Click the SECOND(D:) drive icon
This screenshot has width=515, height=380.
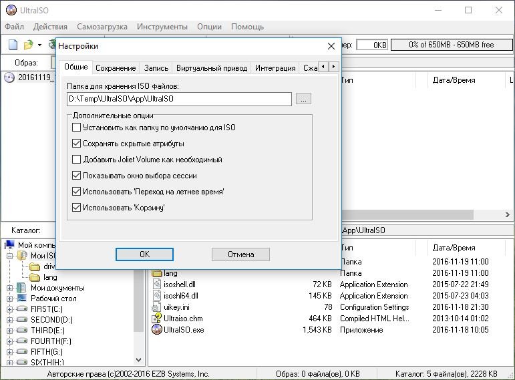click(22, 319)
